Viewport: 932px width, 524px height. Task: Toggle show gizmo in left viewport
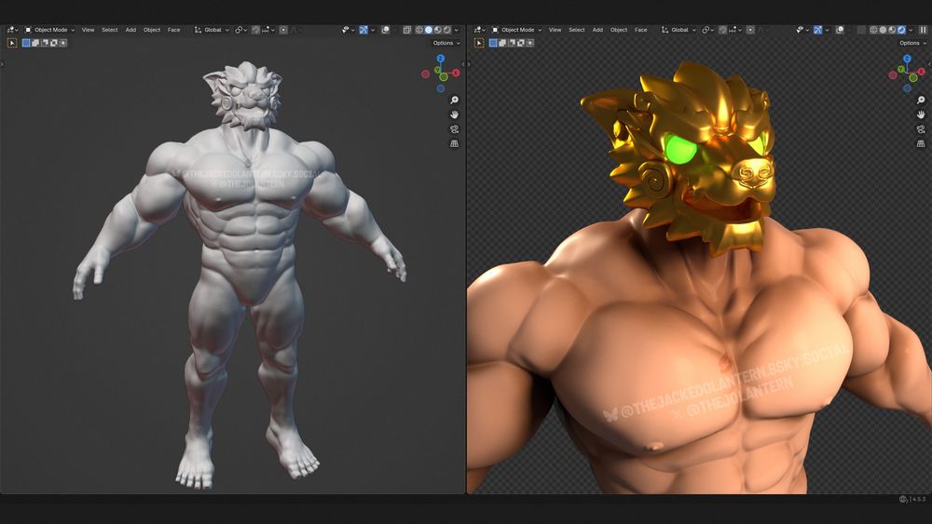coord(363,30)
